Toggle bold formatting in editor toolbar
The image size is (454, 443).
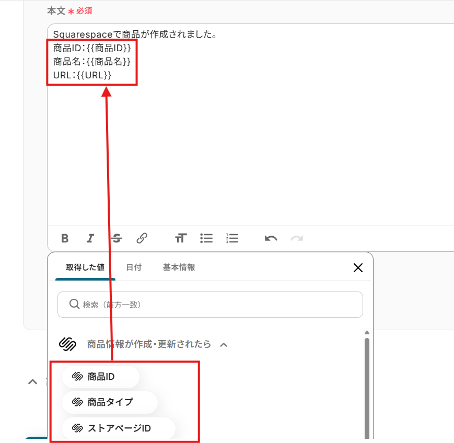pos(65,238)
